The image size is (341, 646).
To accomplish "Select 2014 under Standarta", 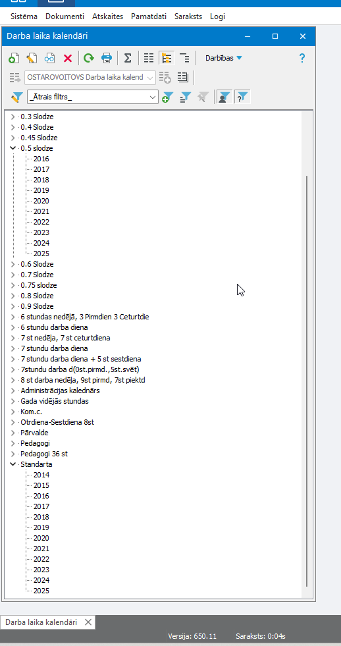I will click(41, 475).
